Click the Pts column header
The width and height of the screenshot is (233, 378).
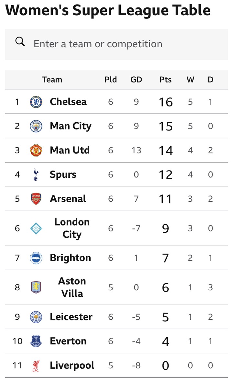pyautogui.click(x=165, y=80)
